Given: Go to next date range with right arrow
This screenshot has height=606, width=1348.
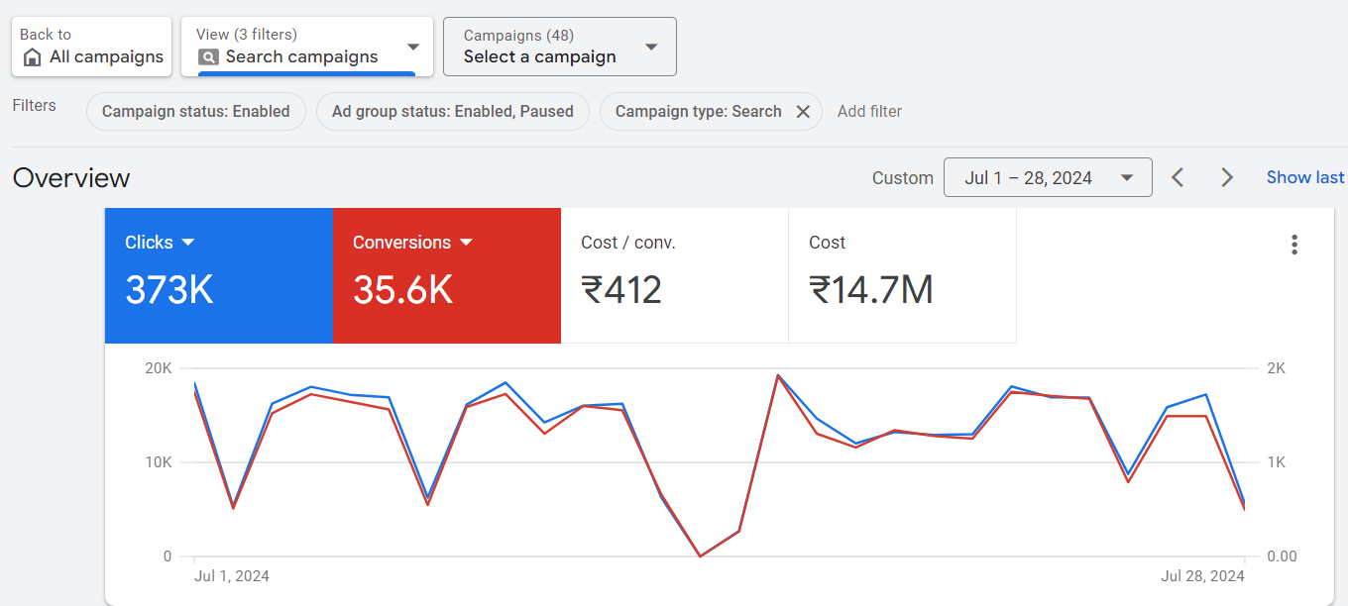Looking at the screenshot, I should coord(1227,177).
